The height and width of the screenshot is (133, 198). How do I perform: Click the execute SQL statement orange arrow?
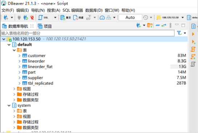pos(193,34)
